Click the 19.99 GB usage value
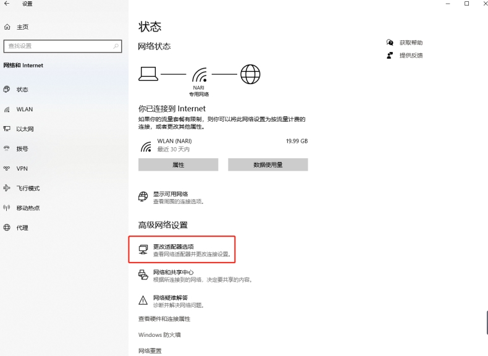This screenshot has width=488, height=356. pyautogui.click(x=297, y=141)
